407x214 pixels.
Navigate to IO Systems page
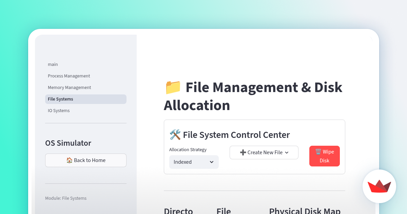[86, 111]
